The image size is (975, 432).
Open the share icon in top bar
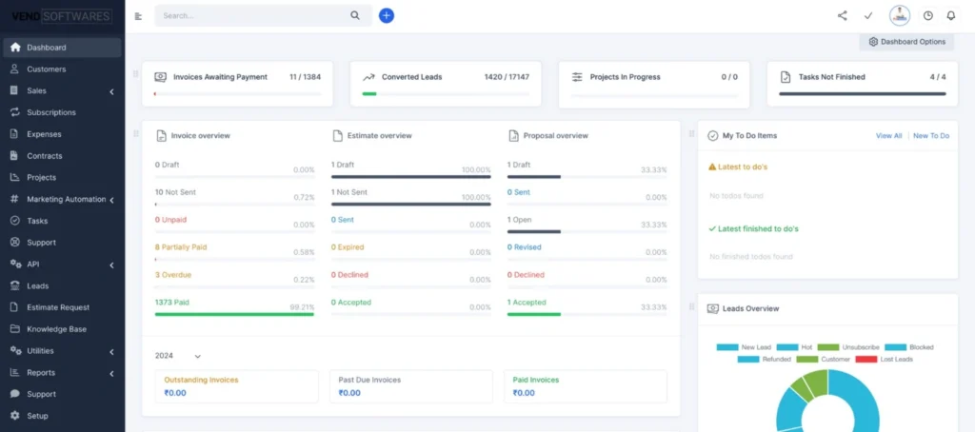(x=842, y=16)
